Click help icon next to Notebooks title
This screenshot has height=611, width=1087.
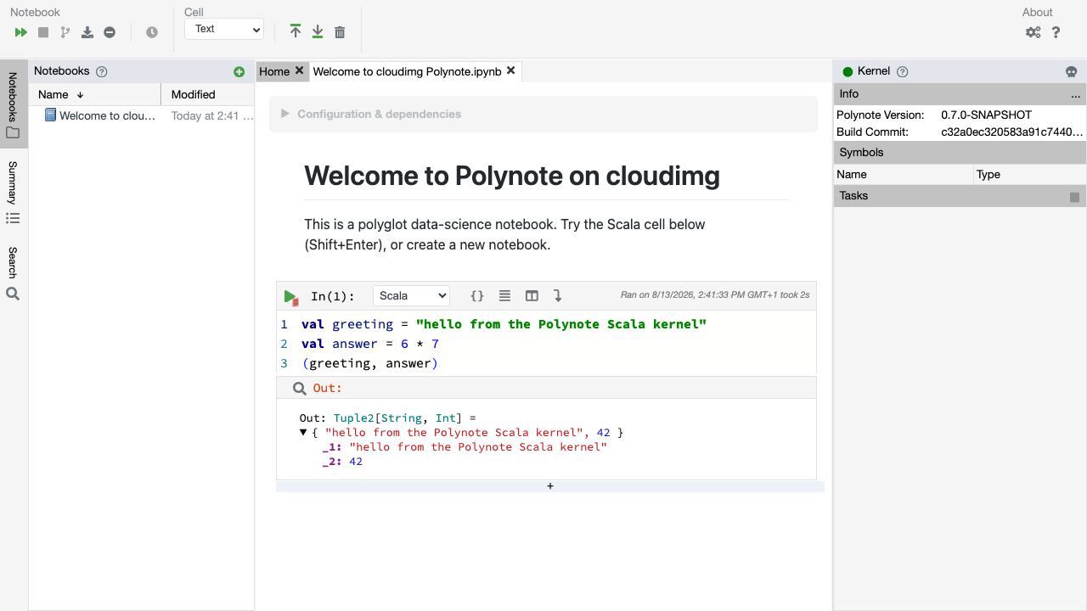pos(102,72)
